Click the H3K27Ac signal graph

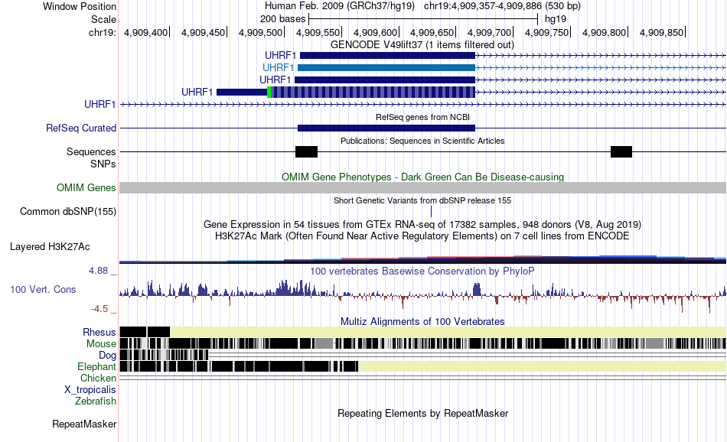(x=423, y=259)
